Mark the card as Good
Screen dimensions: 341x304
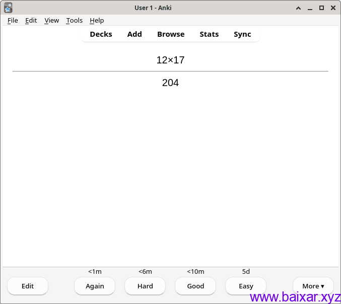(195, 286)
